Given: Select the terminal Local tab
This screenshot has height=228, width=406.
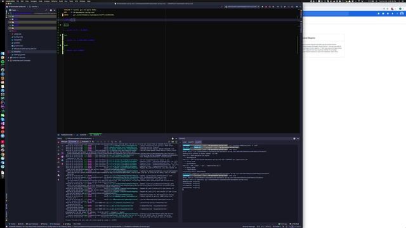Looking at the screenshot, I should (x=185, y=142).
